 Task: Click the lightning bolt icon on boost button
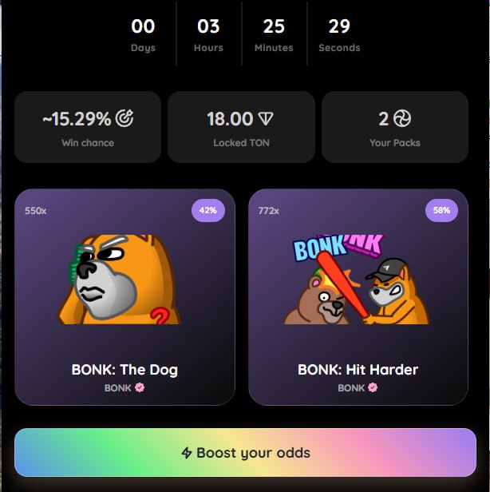pos(187,453)
